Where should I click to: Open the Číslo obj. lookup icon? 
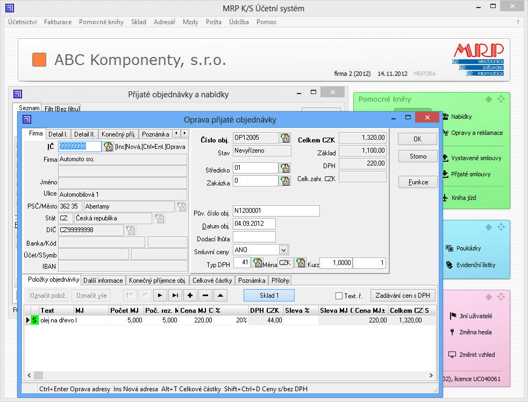tap(285, 138)
